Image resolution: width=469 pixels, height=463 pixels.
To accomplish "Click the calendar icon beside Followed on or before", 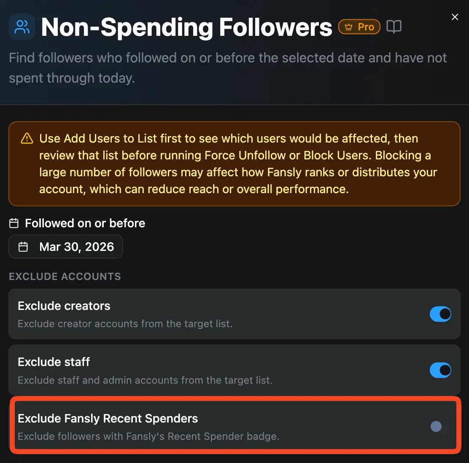I will click(x=14, y=223).
